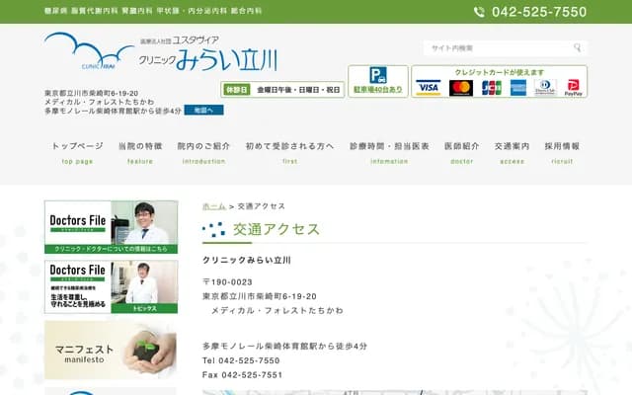Image resolution: width=632 pixels, height=395 pixels.
Task: Open the マニフェスト manifesto banner
Action: pos(112,350)
